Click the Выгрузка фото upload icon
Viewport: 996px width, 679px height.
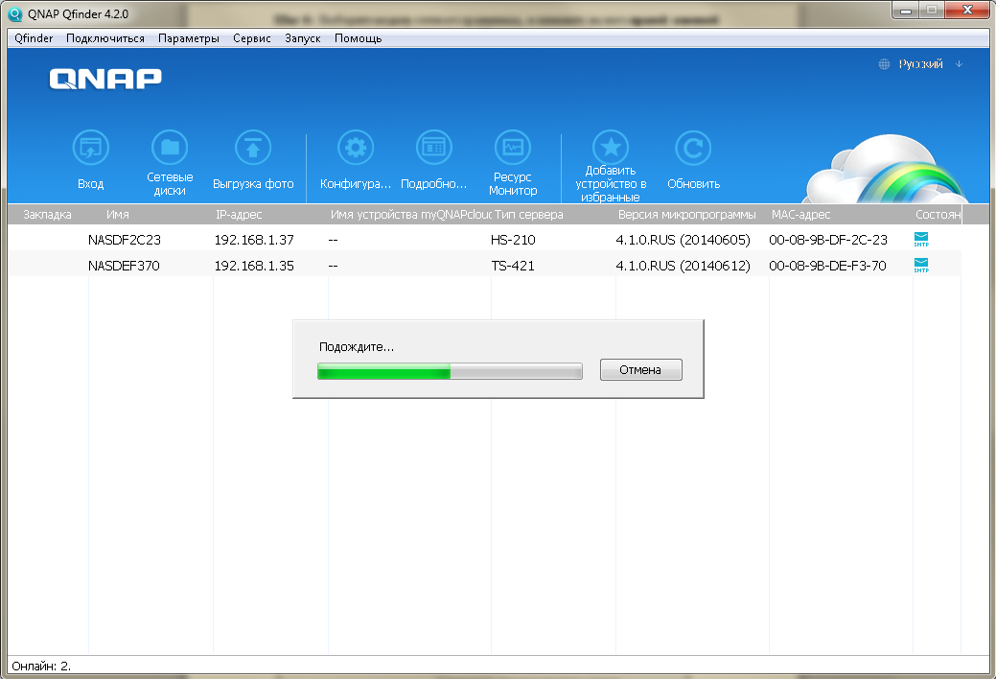point(253,148)
